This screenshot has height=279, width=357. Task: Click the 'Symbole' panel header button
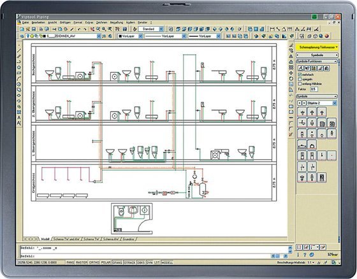(x=317, y=55)
